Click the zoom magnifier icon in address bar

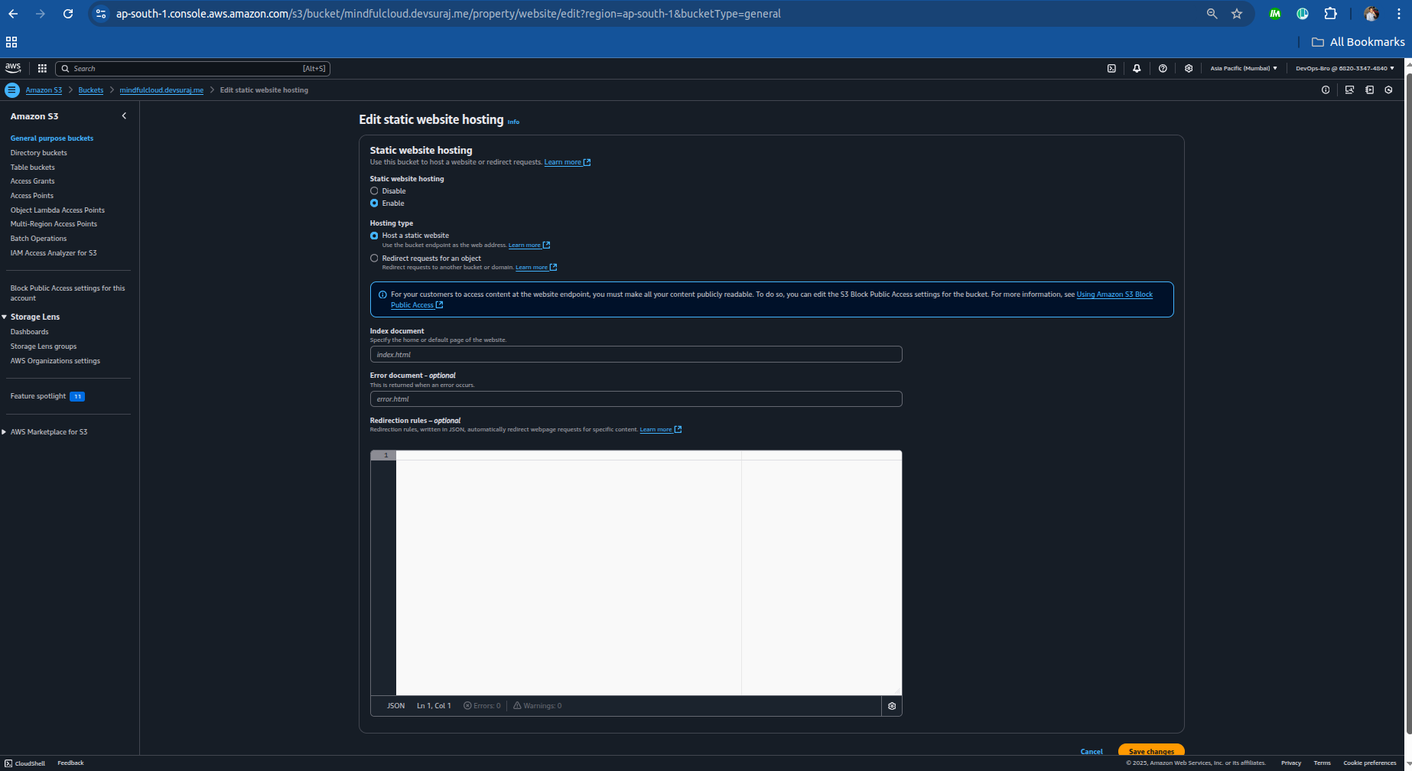1212,14
